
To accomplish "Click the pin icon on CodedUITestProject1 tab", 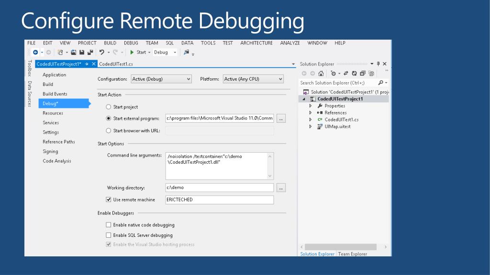I will tap(87, 64).
